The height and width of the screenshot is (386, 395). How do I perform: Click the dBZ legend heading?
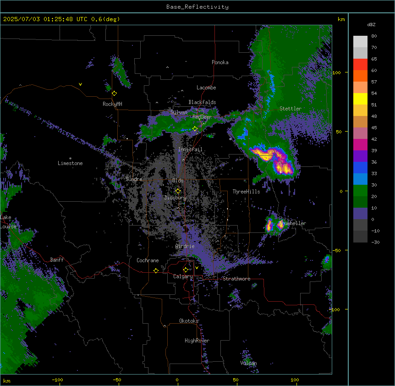[x=371, y=24]
